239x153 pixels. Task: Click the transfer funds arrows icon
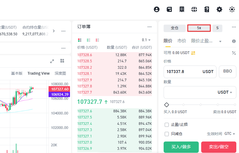click(193, 53)
